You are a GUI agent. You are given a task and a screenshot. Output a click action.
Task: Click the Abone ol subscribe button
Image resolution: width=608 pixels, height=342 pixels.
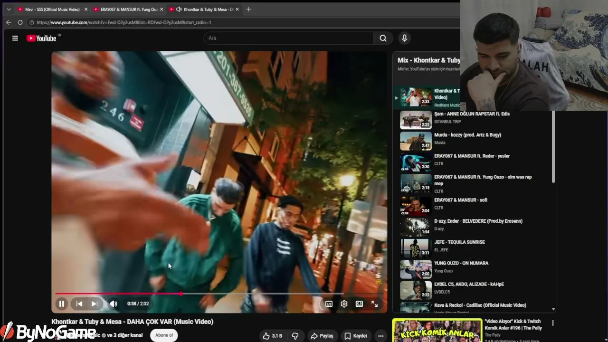click(x=164, y=335)
